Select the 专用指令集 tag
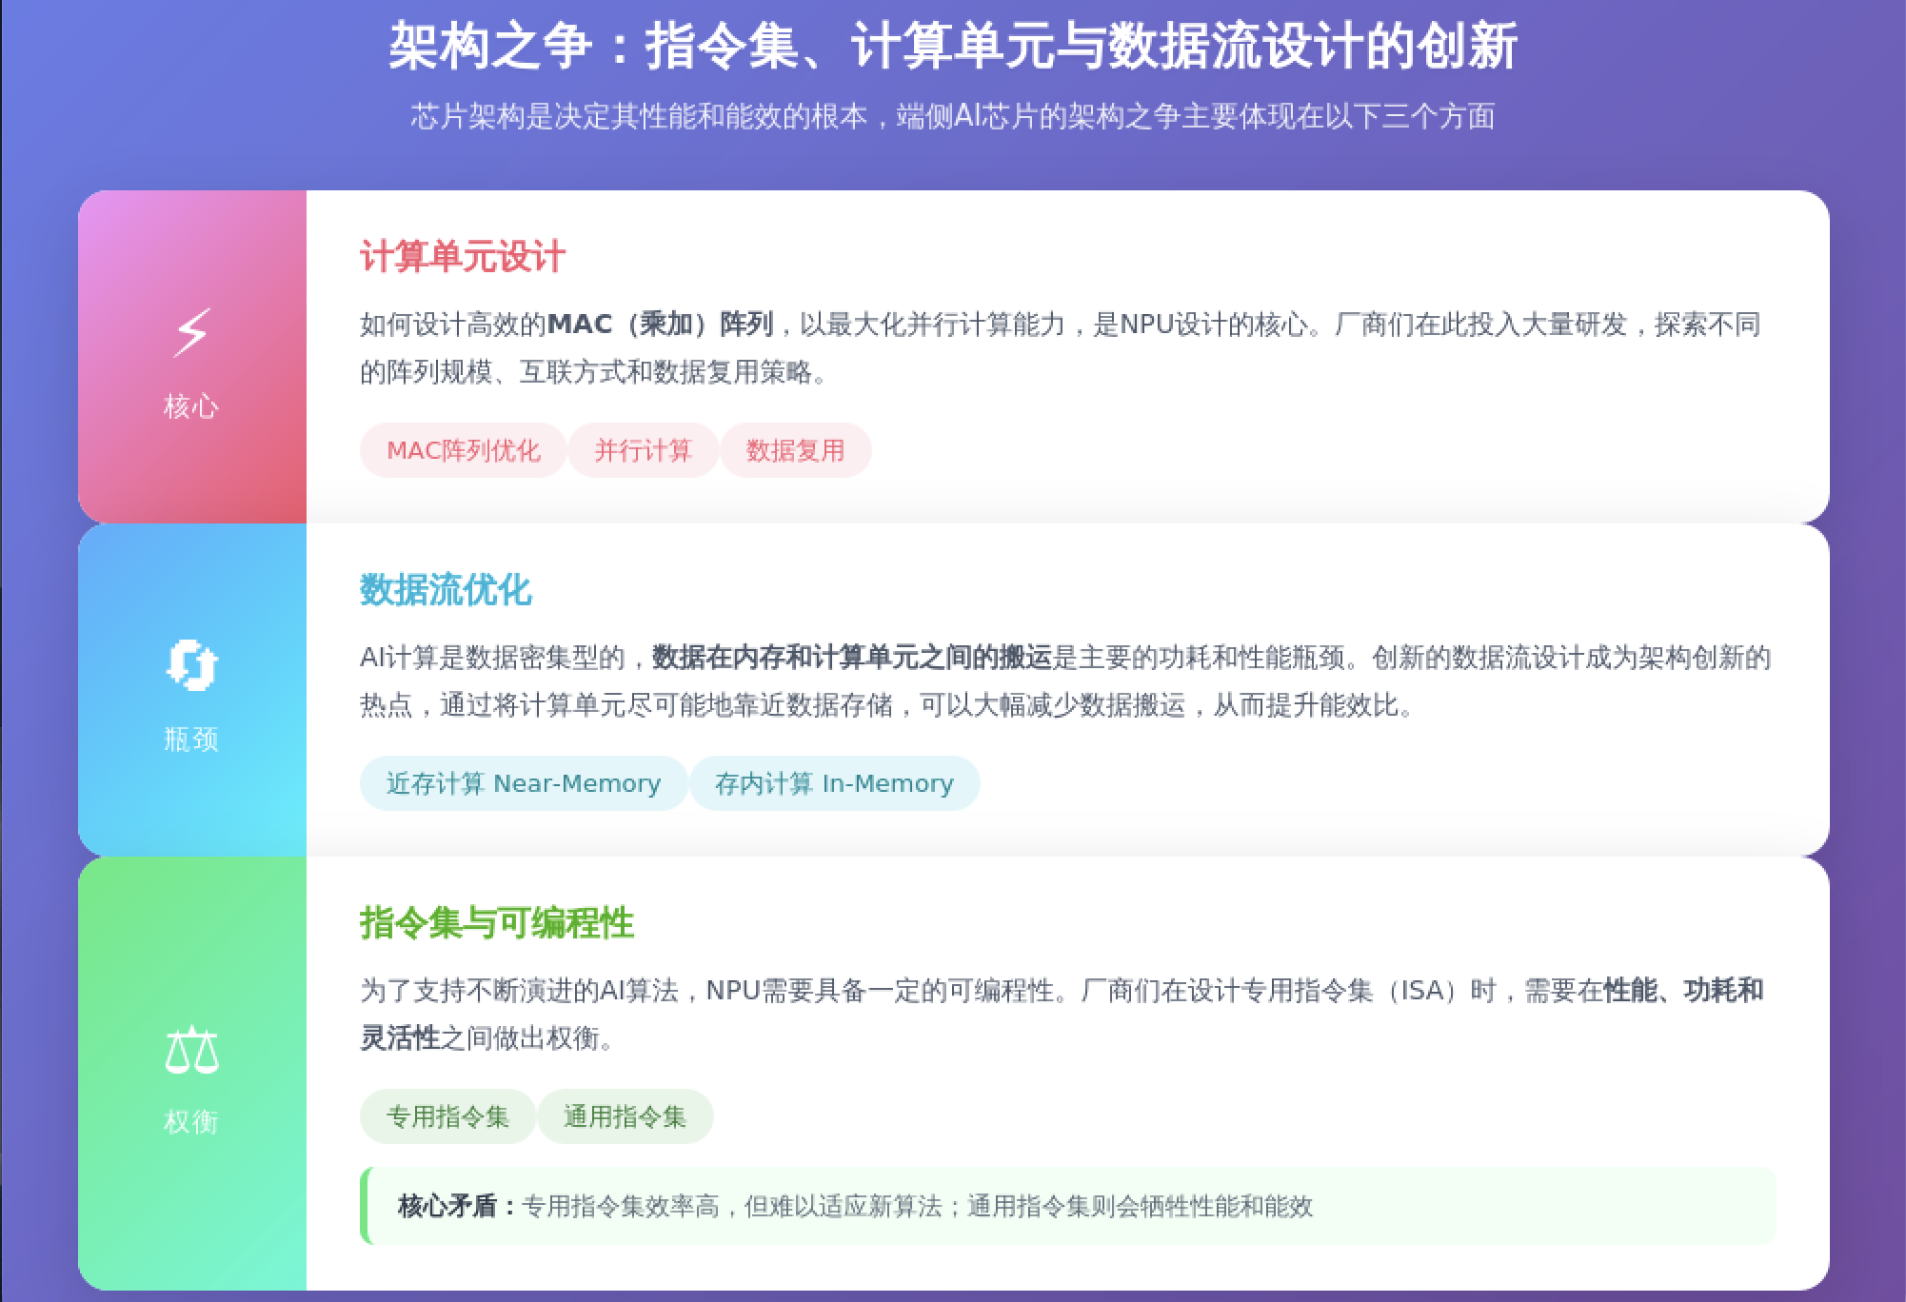This screenshot has height=1302, width=1906. click(x=447, y=1116)
